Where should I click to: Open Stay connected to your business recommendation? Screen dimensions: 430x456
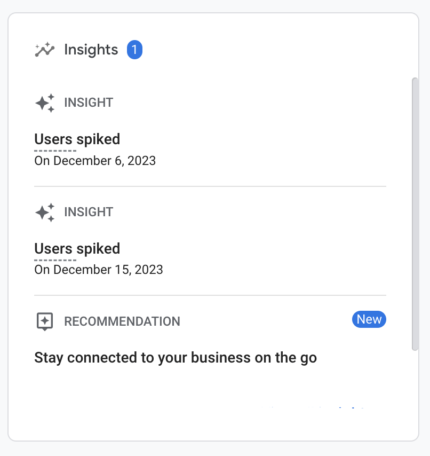pos(176,358)
